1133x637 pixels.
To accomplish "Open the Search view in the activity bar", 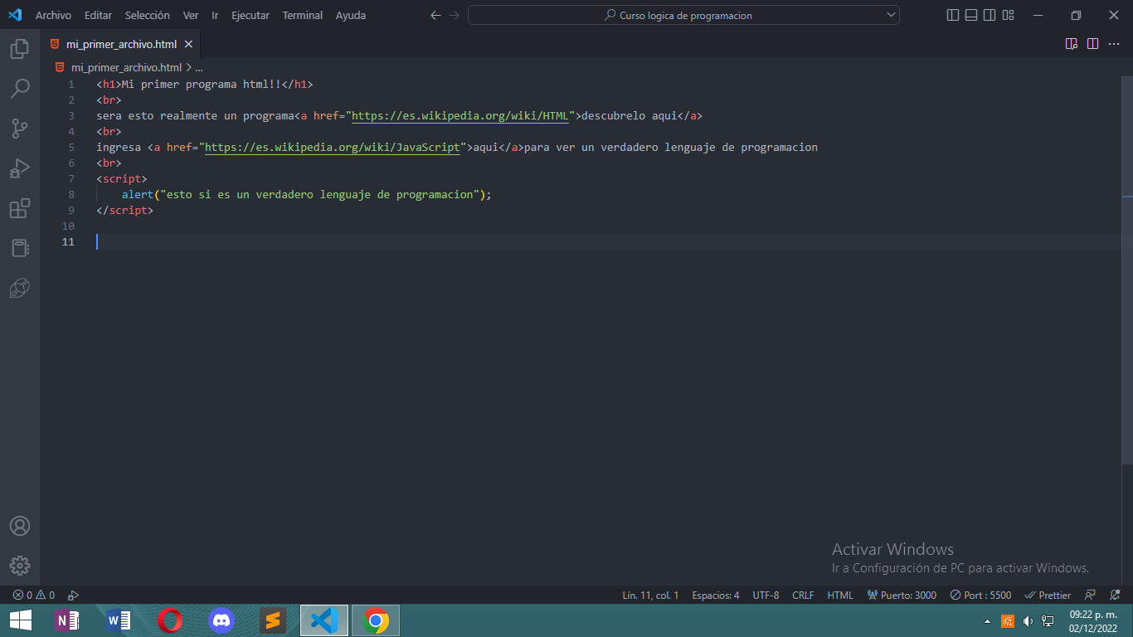I will [x=20, y=89].
